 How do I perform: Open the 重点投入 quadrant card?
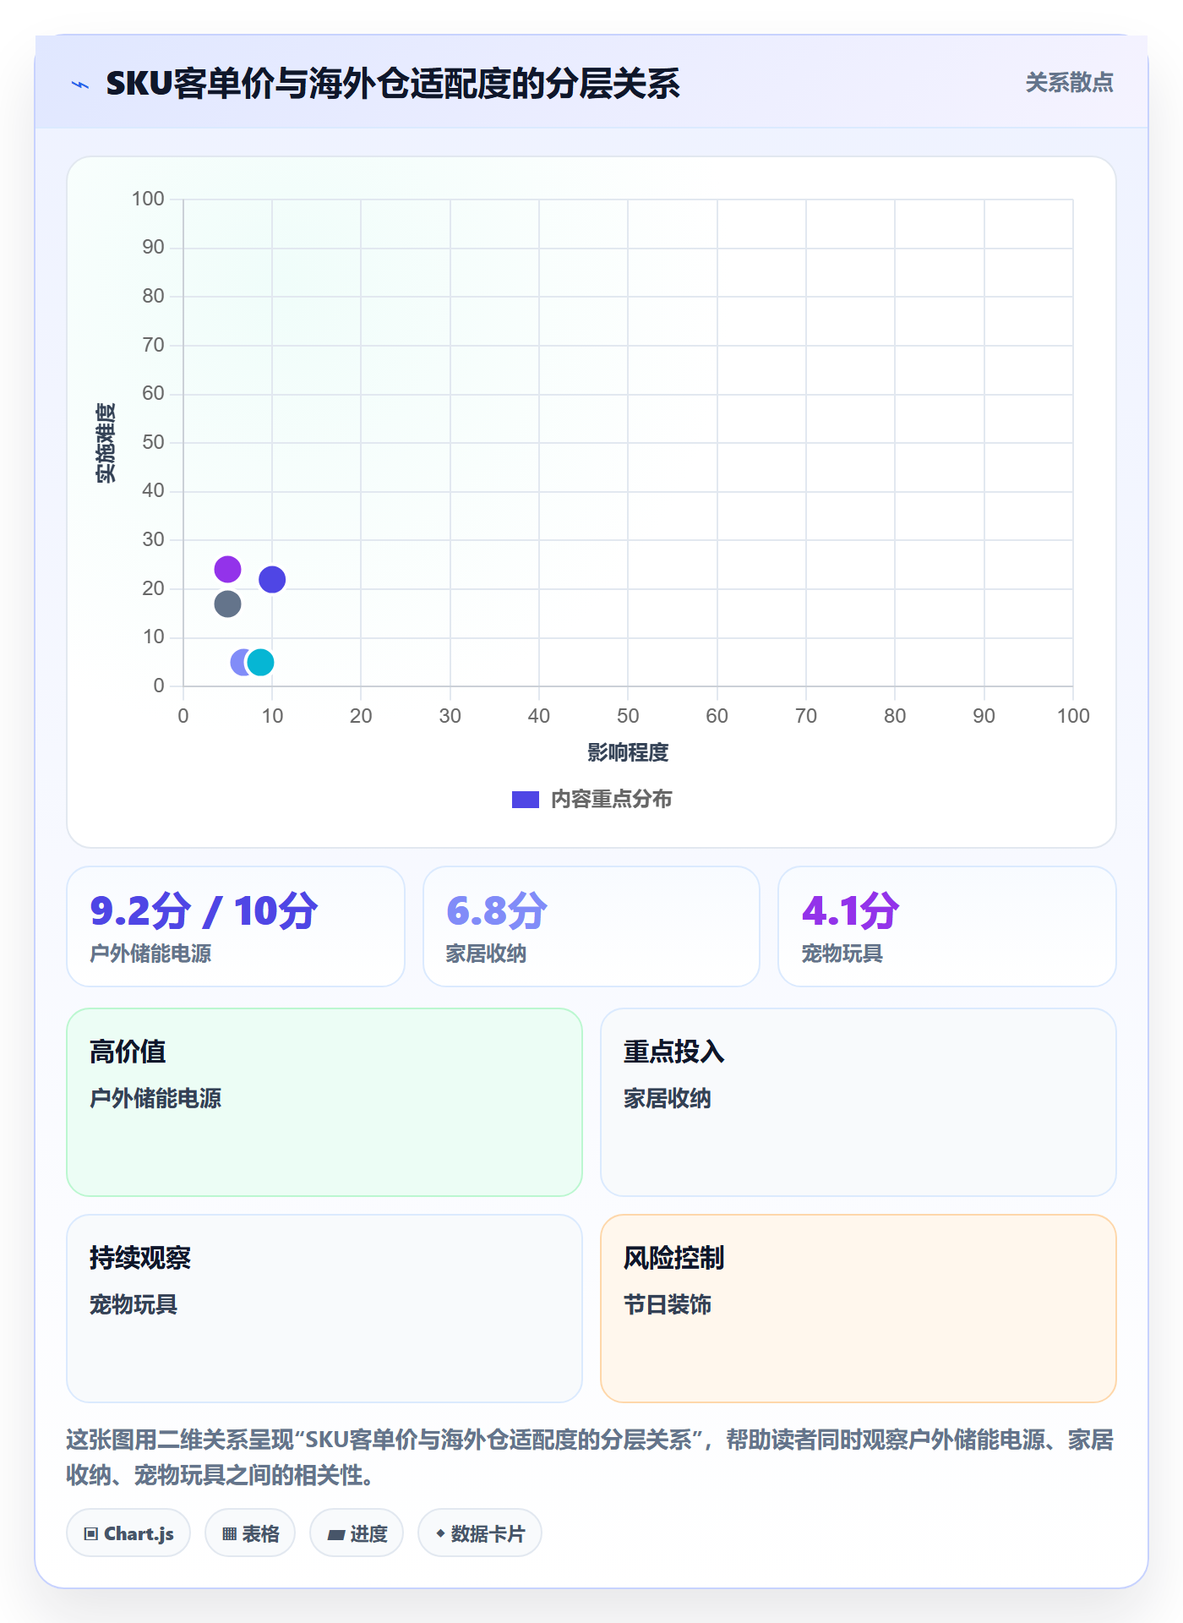[859, 1102]
